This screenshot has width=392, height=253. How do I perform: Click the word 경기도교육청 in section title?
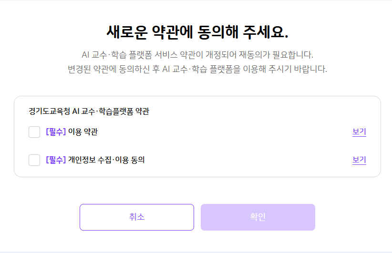pyautogui.click(x=49, y=111)
